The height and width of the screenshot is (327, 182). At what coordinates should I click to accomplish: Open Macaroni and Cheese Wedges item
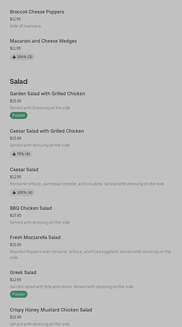pos(43,41)
